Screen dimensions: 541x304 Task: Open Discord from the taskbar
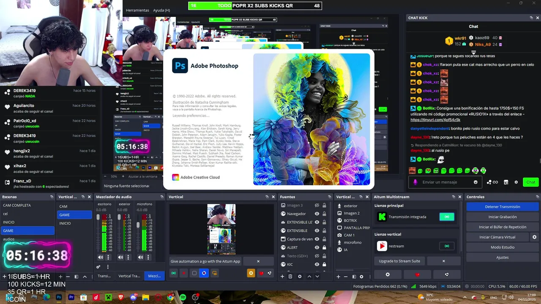click(x=133, y=297)
